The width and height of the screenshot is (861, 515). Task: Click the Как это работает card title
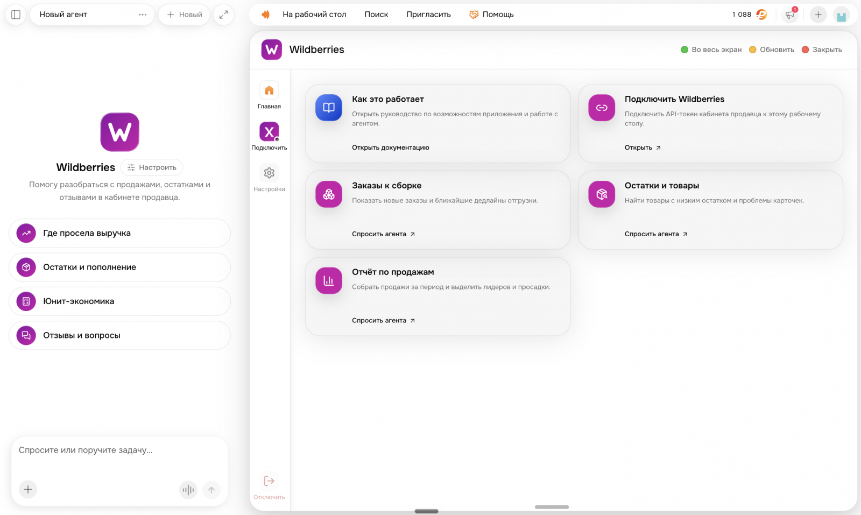(x=388, y=99)
